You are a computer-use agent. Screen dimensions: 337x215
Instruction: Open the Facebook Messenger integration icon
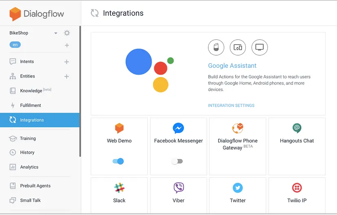(x=178, y=128)
